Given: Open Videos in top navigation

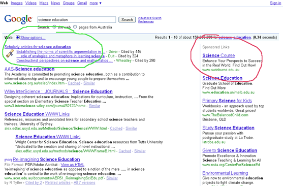Looking at the screenshot, I should click(x=31, y=3).
